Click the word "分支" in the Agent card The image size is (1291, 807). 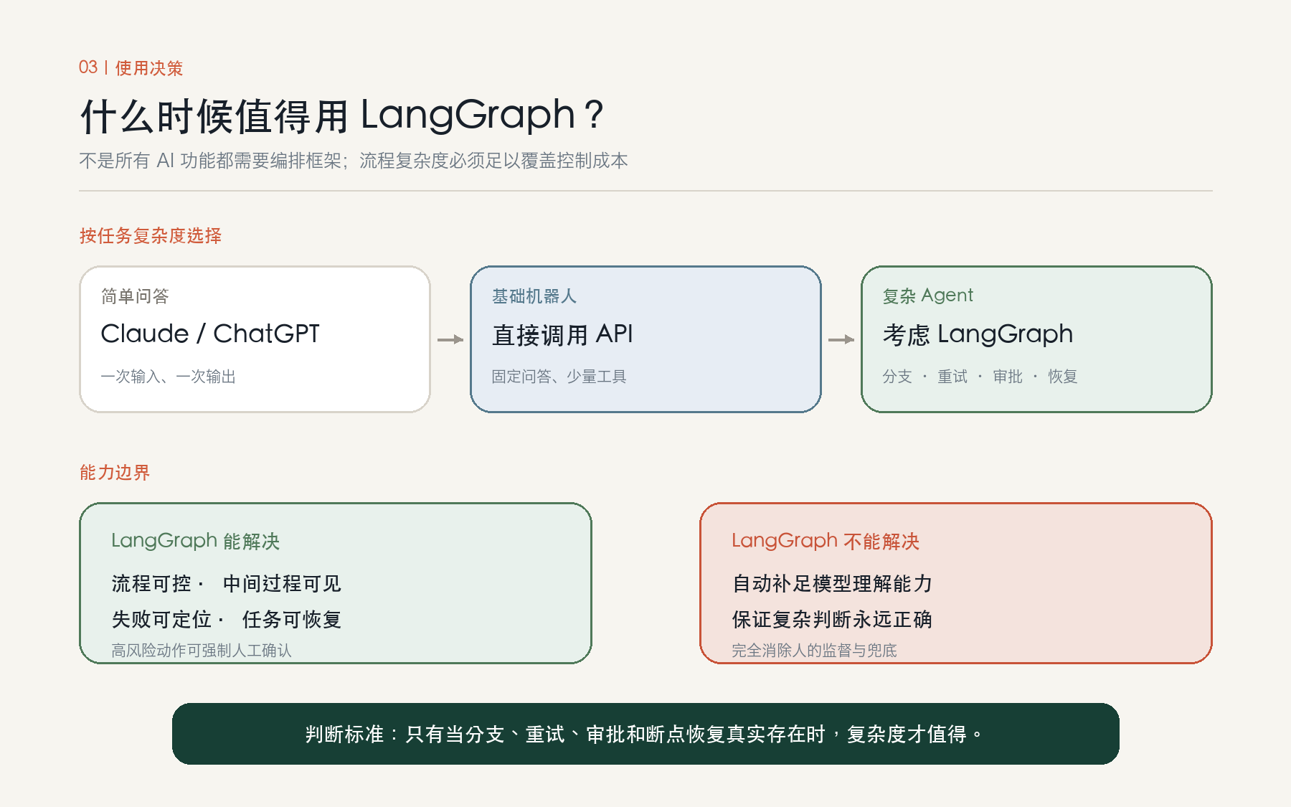point(897,377)
